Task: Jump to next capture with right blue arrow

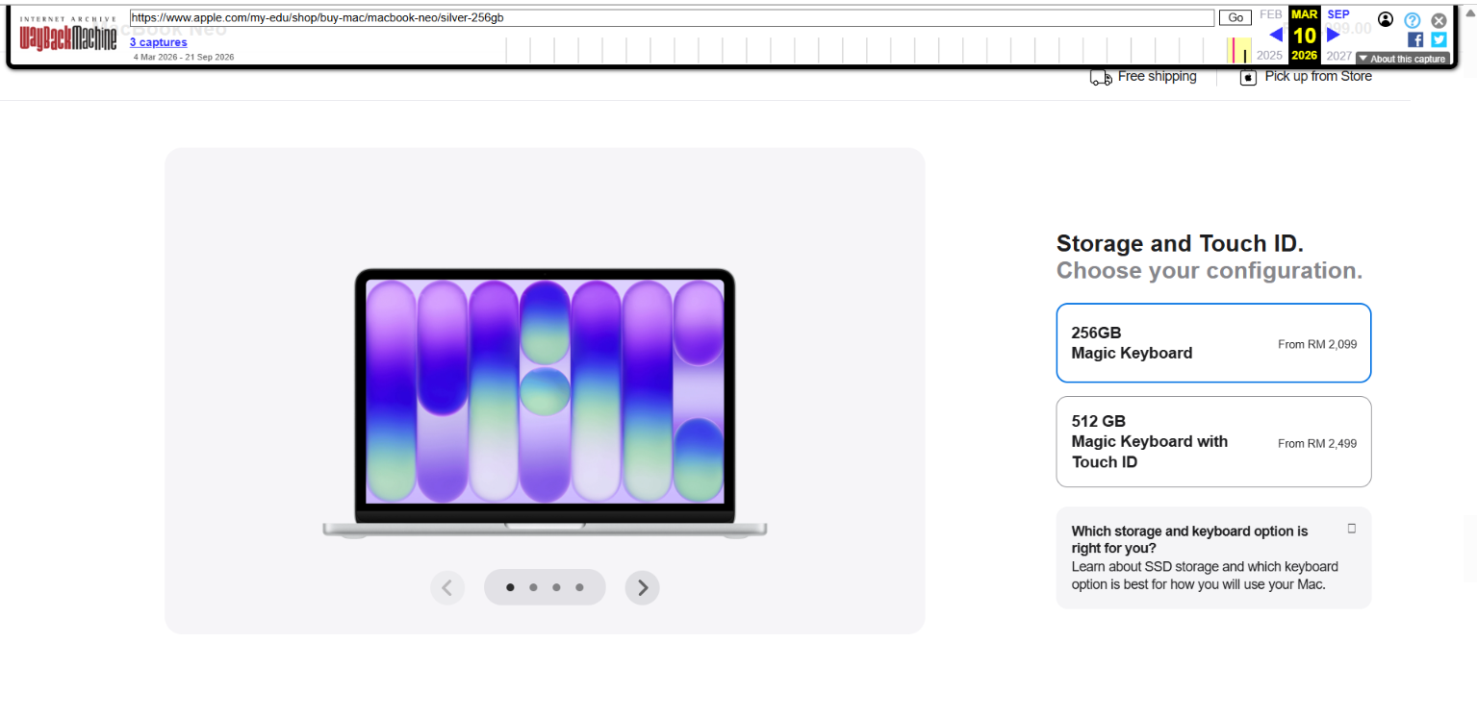Action: 1334,35
